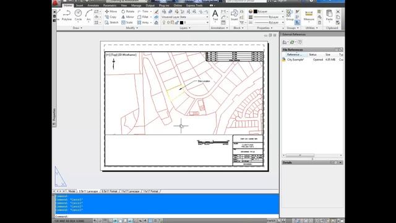Select the large Text annotation tool

pos(215,15)
